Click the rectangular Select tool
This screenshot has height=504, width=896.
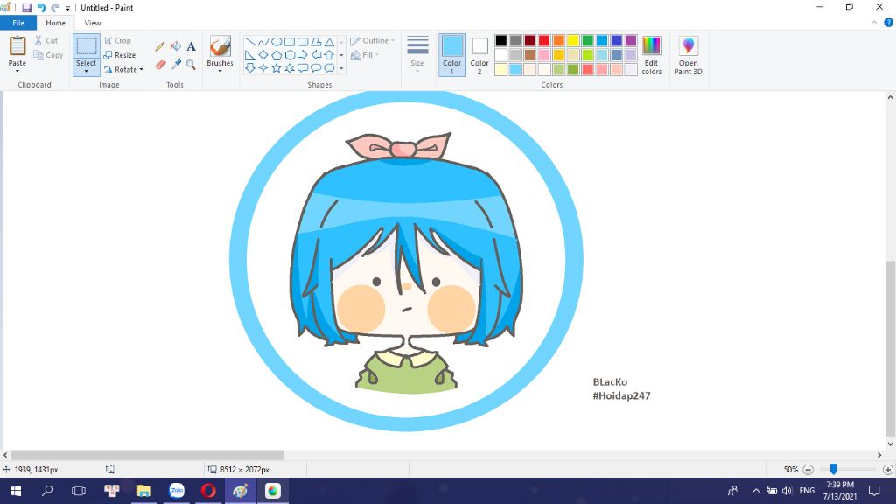(x=87, y=46)
